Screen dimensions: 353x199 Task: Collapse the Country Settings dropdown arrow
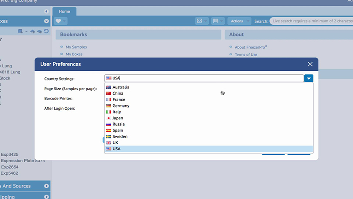[309, 78]
